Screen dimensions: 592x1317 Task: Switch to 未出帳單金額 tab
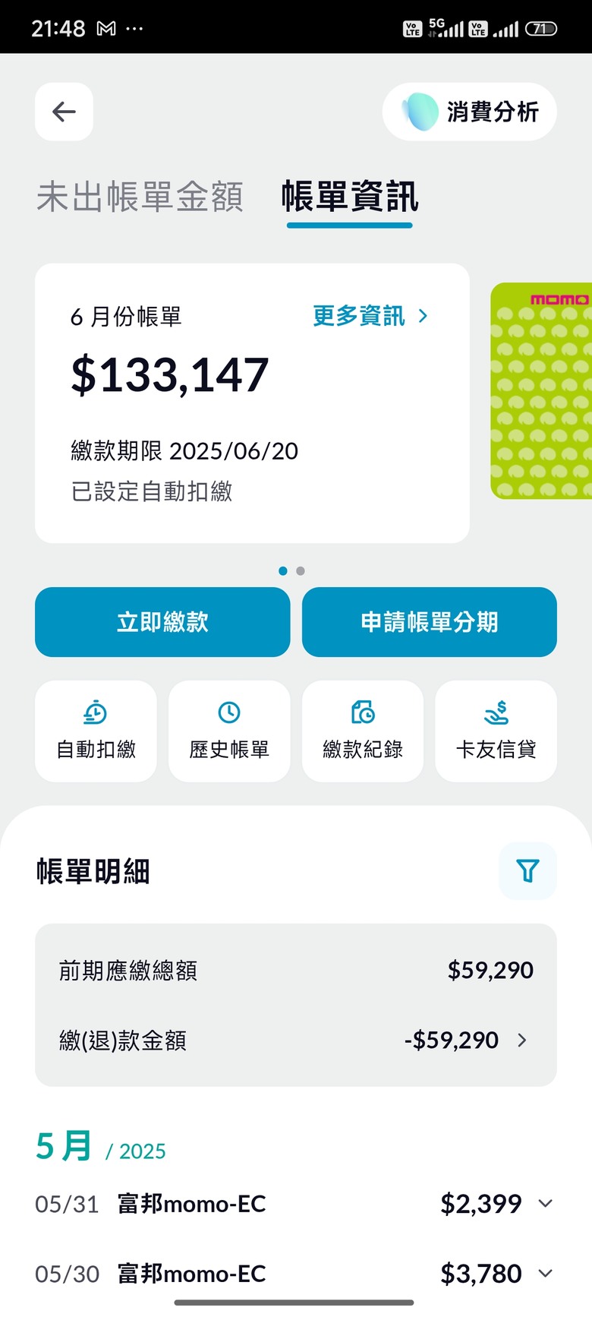point(140,197)
